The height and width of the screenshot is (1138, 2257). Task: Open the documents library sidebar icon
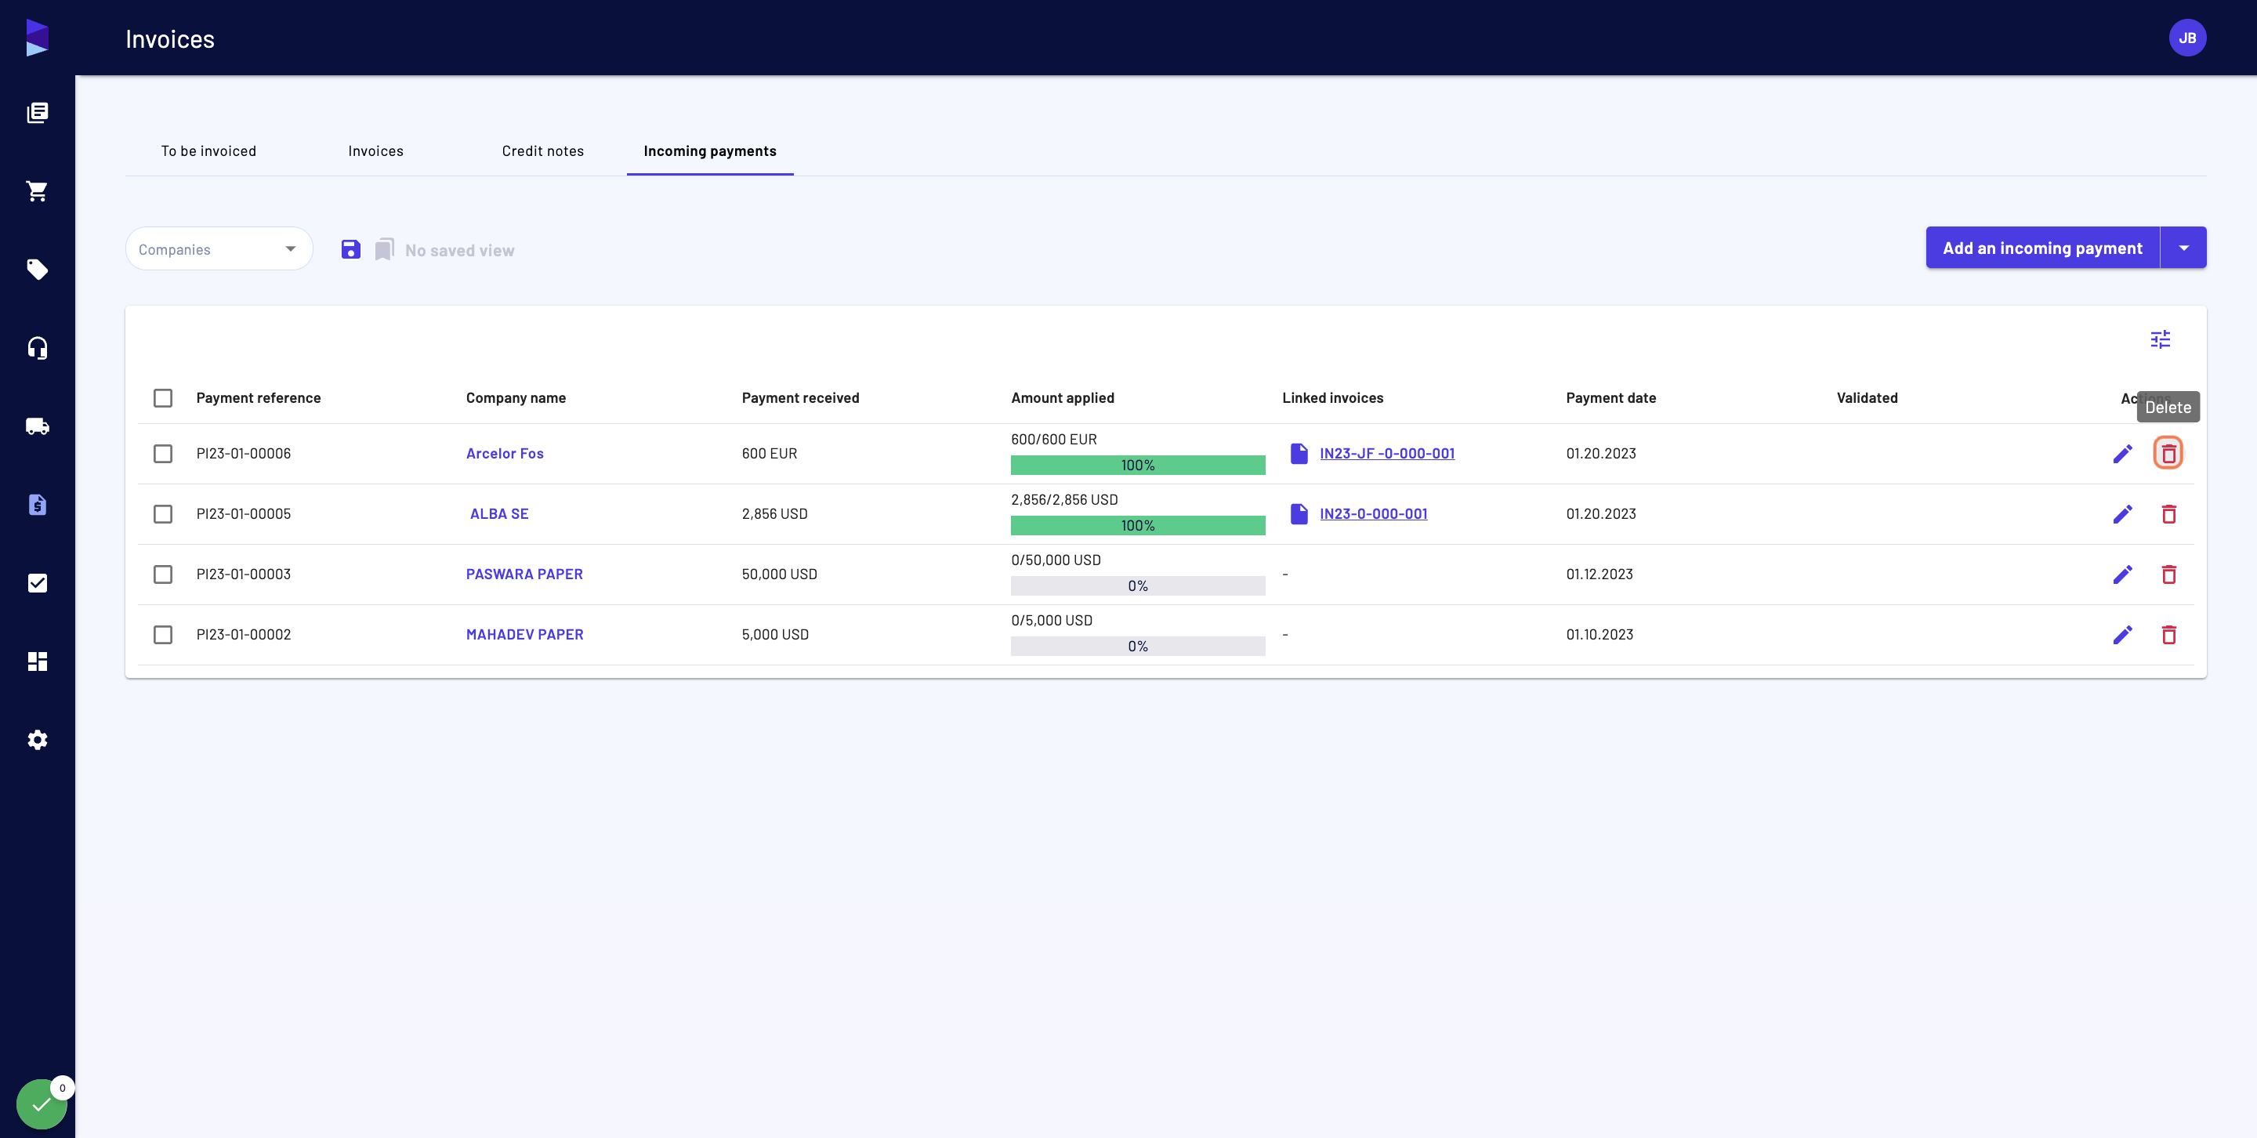37,112
